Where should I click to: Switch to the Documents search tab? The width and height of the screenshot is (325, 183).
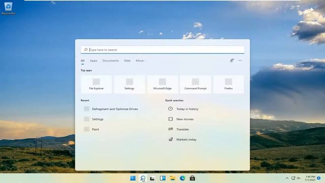[111, 60]
